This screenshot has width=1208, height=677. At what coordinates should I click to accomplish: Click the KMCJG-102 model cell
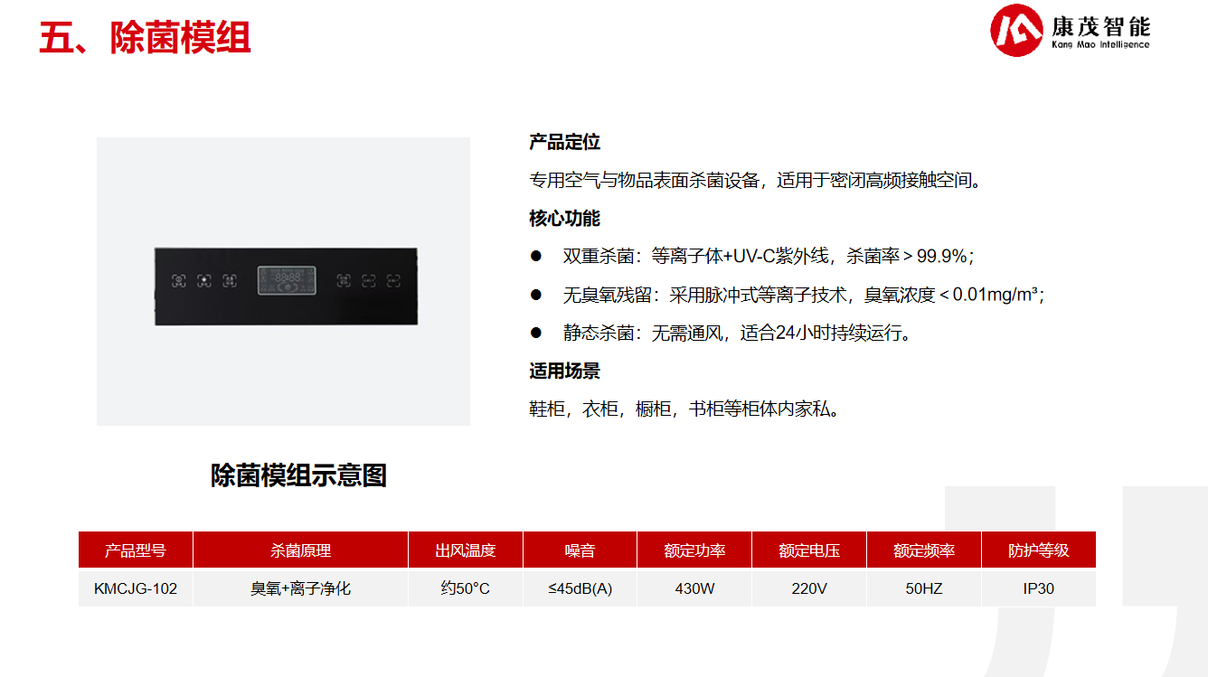click(136, 588)
